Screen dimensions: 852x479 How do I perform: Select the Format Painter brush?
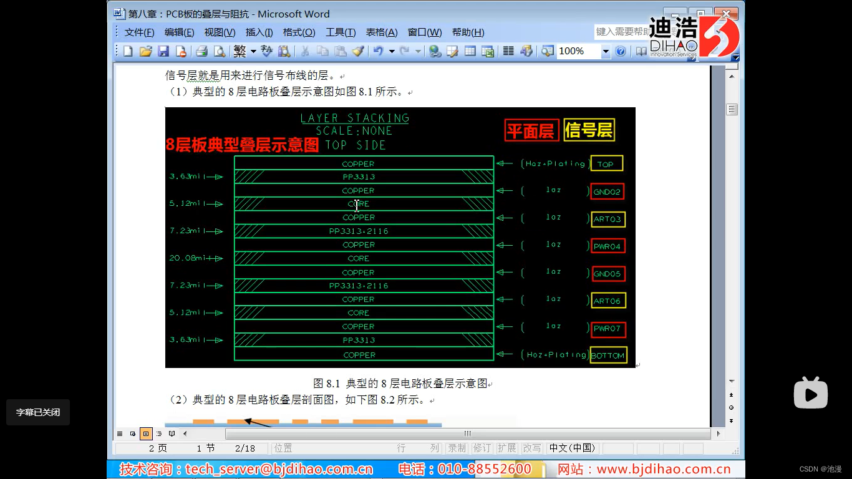pyautogui.click(x=357, y=51)
